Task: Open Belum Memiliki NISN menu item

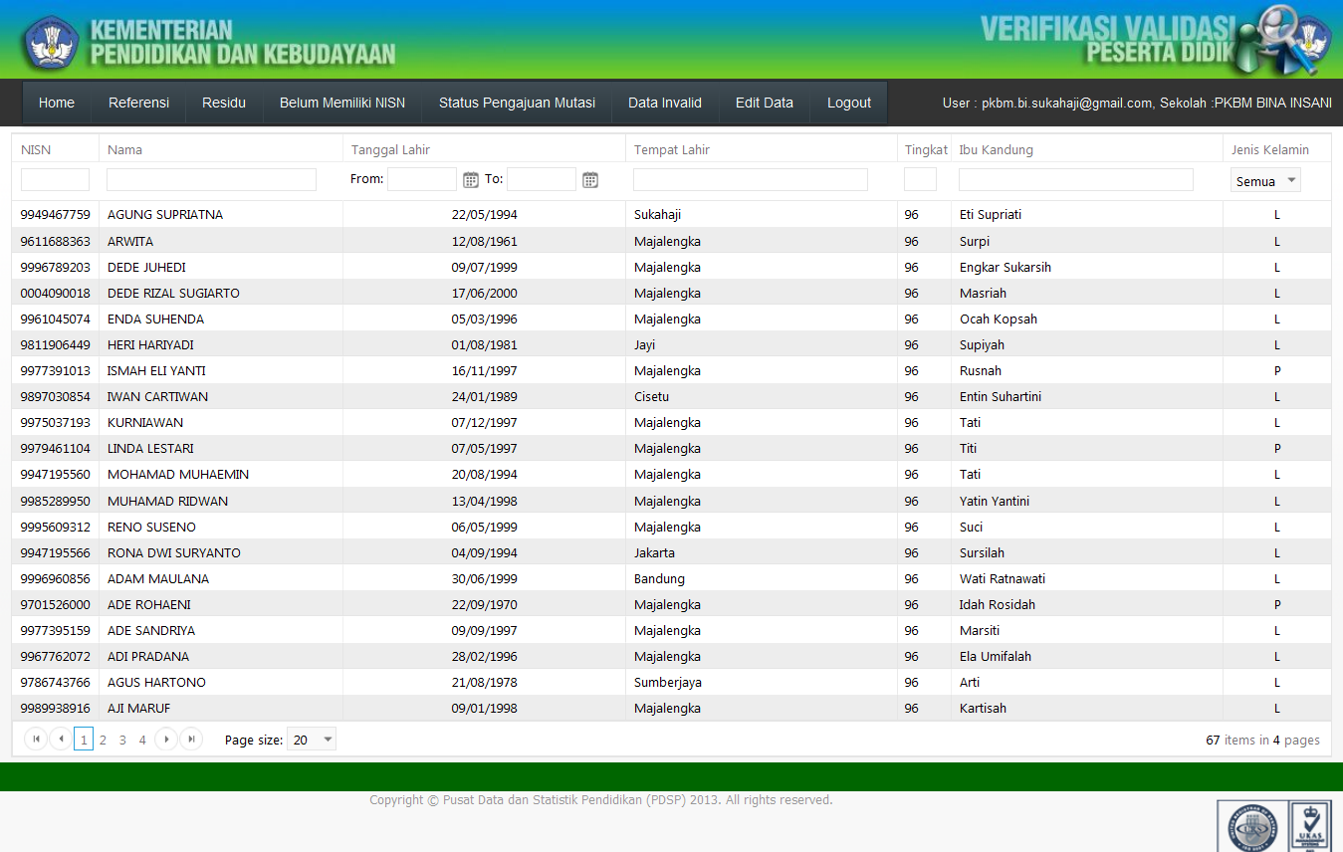Action: [x=341, y=103]
